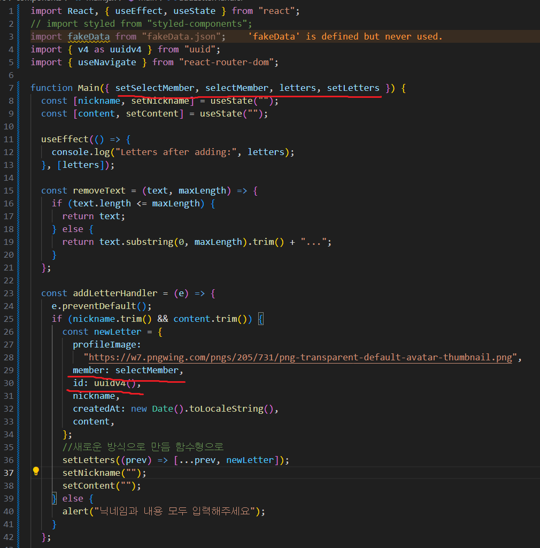Select the Korean alert message string
Screen dimensions: 540x548
[175, 511]
